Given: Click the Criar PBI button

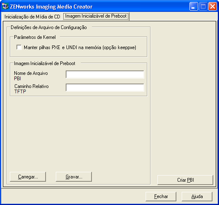Looking at the screenshot, I should coord(185,180).
